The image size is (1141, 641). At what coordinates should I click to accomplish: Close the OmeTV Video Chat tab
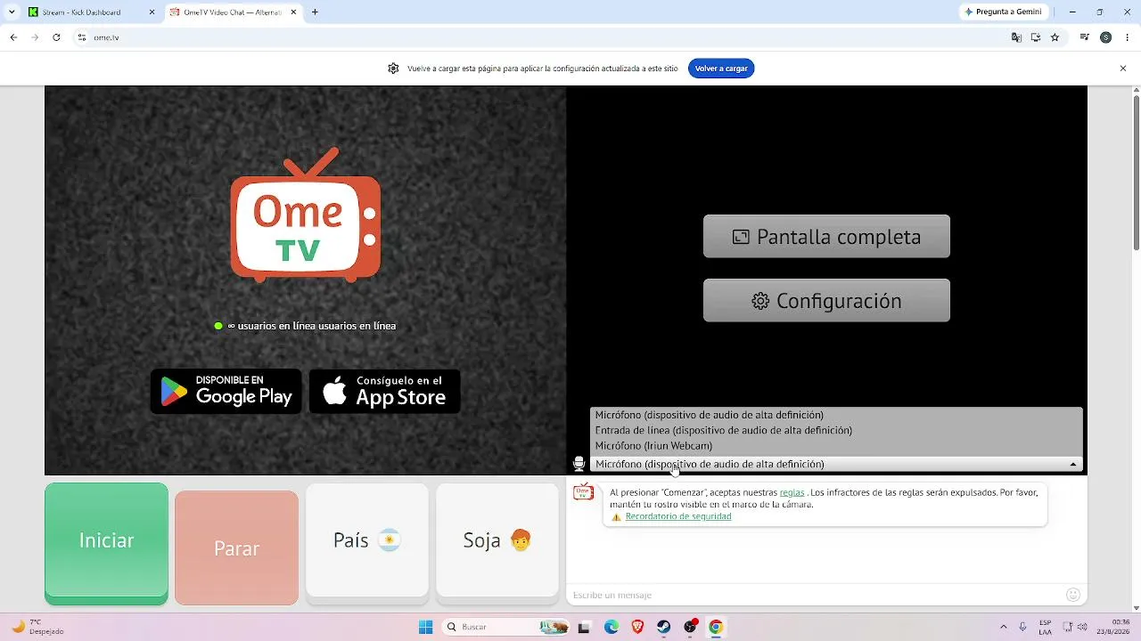point(293,12)
